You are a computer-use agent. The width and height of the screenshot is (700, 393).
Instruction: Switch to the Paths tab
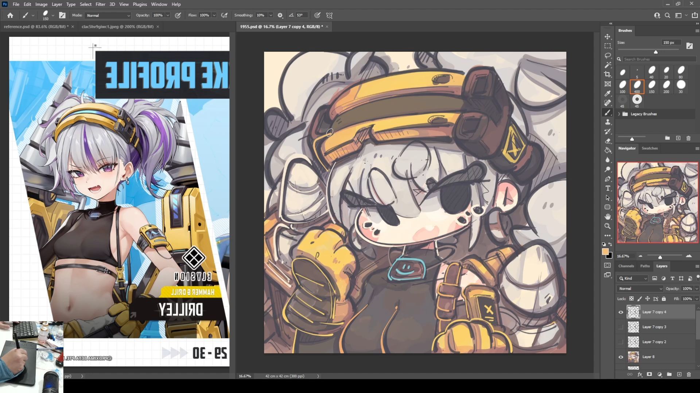click(x=645, y=266)
